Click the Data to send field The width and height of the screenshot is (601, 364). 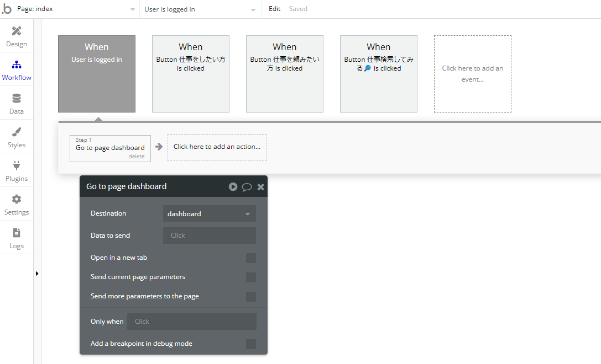(210, 235)
